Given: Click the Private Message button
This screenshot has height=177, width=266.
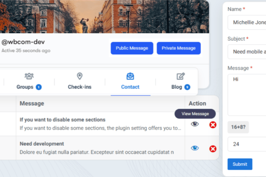Looking at the screenshot, I should click(179, 48).
